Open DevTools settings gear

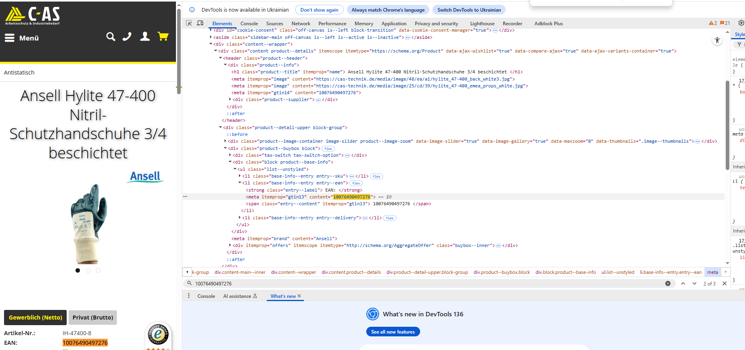tap(741, 23)
